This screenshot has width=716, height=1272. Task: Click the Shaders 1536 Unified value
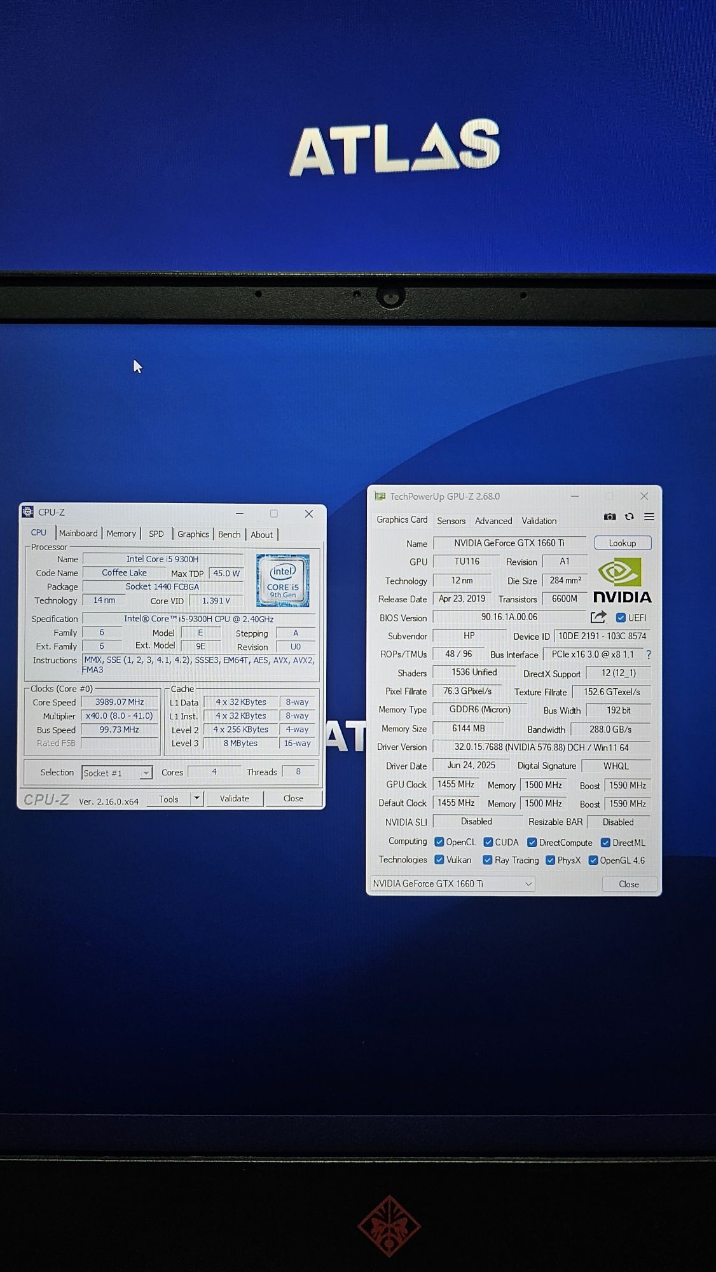pyautogui.click(x=474, y=672)
